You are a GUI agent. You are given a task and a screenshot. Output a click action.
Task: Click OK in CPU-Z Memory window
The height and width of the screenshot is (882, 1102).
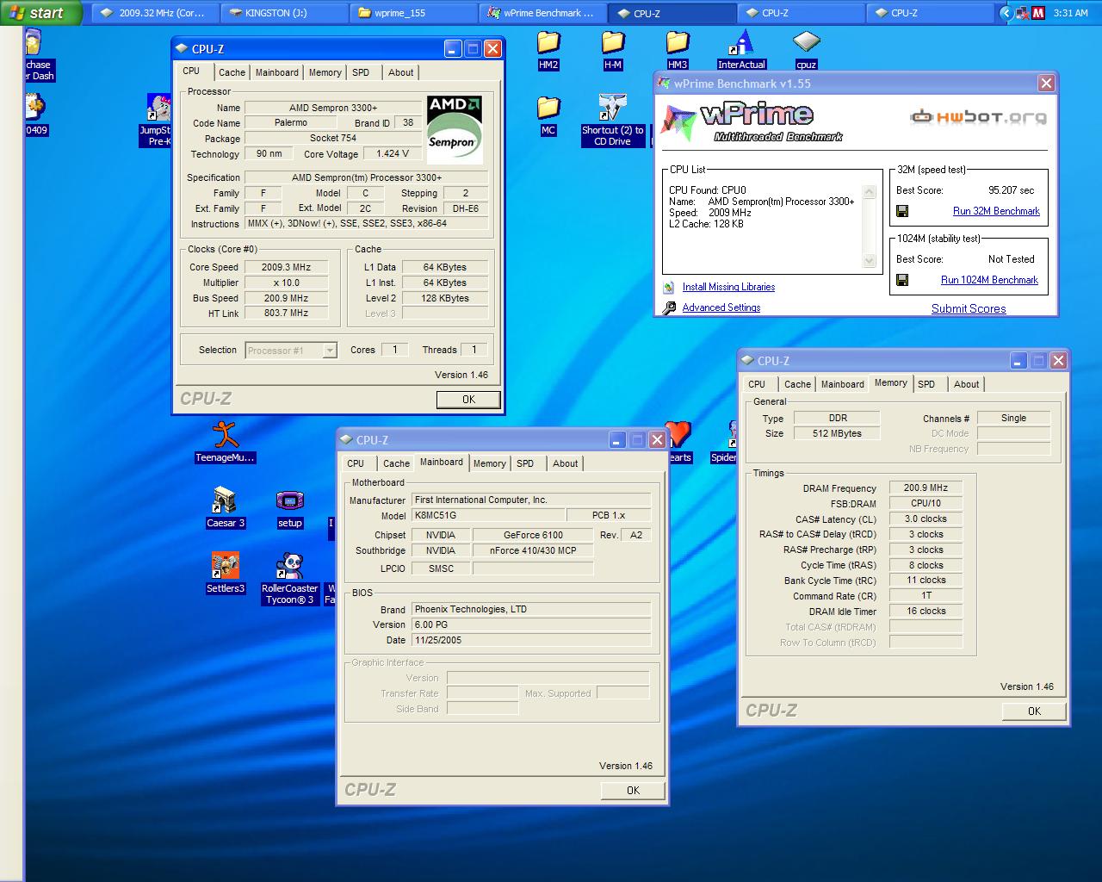1034,711
